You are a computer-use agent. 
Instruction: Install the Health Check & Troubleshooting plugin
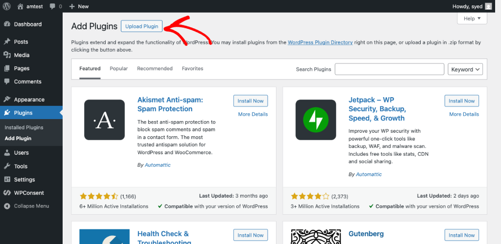[250, 235]
